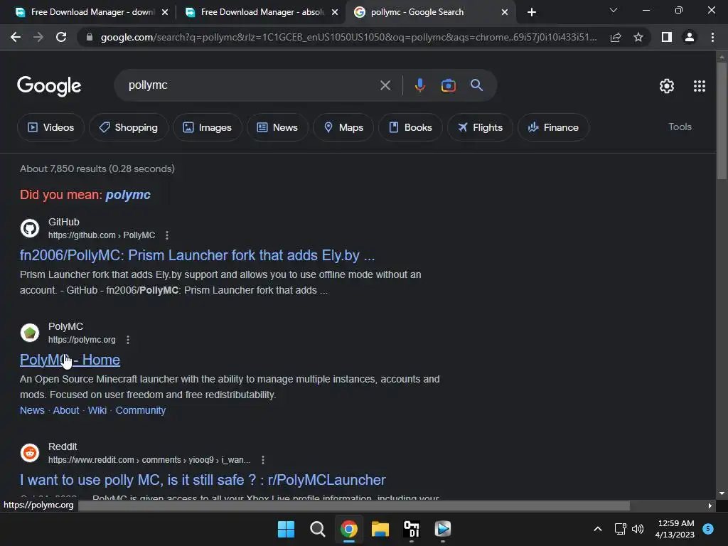The height and width of the screenshot is (546, 728).
Task: Switch to first Free Download Manager tab
Action: click(x=92, y=12)
